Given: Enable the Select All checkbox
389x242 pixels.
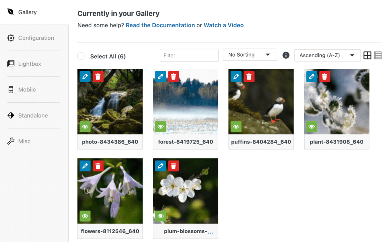Looking at the screenshot, I should (81, 56).
